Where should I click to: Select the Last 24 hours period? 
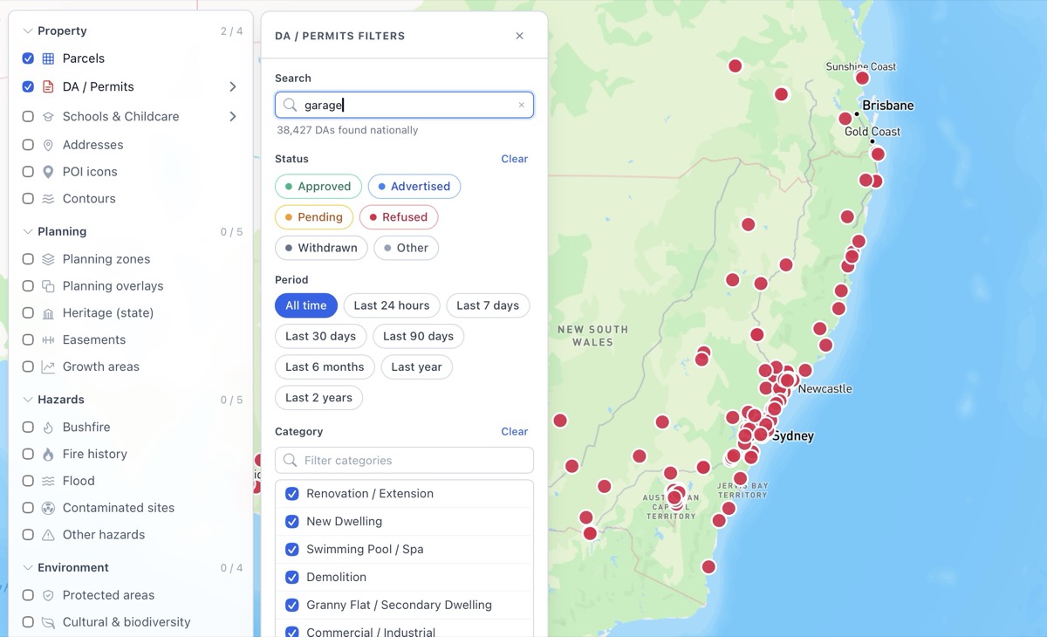(392, 305)
